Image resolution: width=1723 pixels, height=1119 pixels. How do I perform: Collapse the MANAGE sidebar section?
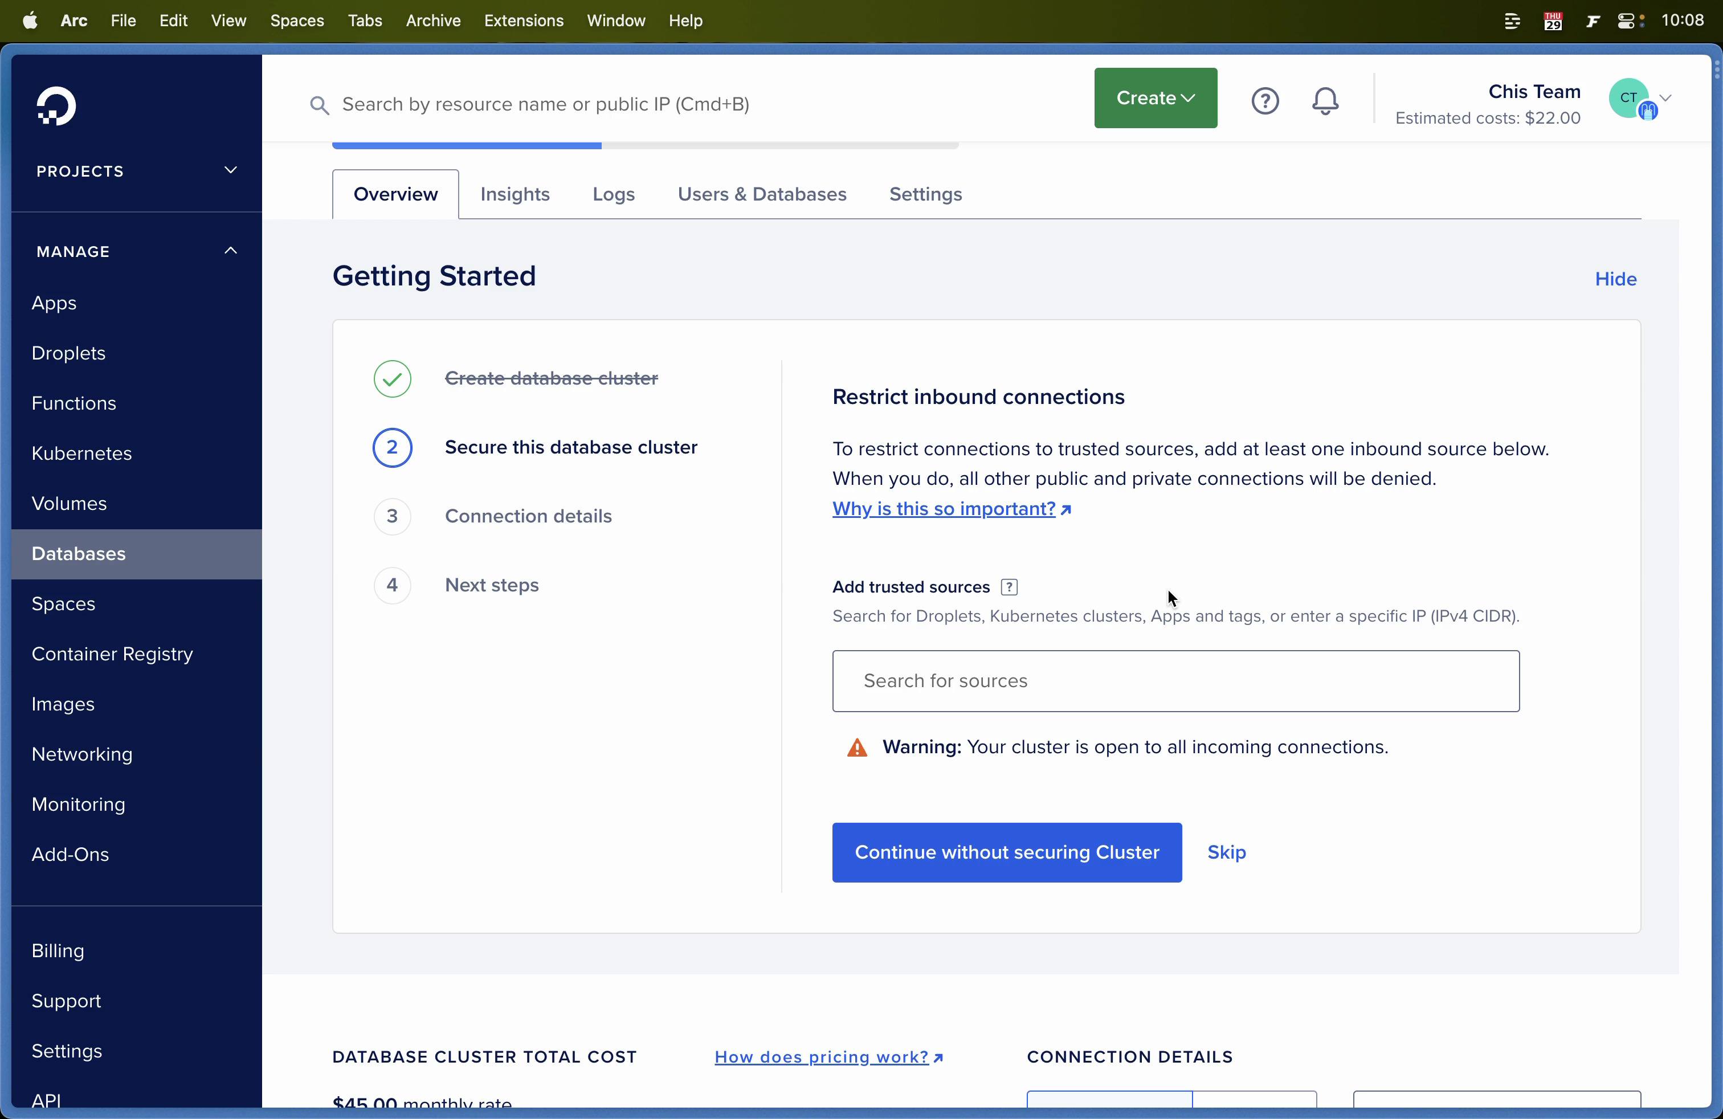pyautogui.click(x=230, y=251)
